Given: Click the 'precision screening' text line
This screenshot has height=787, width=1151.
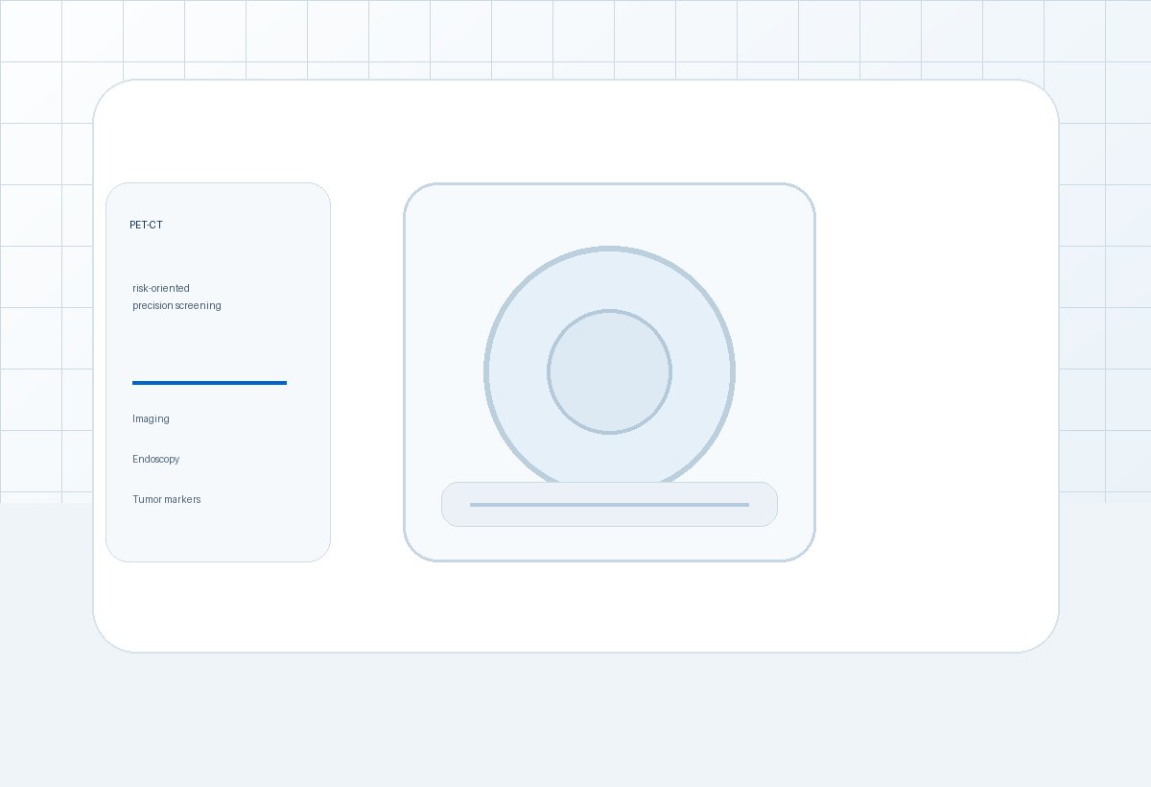Looking at the screenshot, I should (x=176, y=305).
